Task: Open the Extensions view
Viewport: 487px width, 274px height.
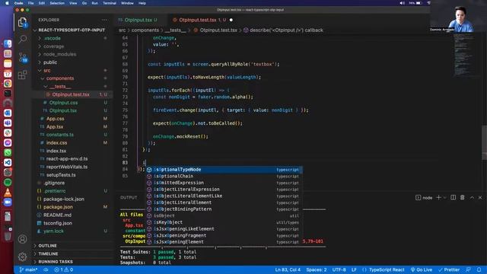Action: 22,75
